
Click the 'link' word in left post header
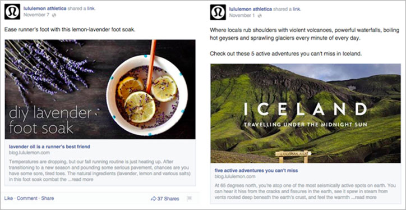[91, 8]
